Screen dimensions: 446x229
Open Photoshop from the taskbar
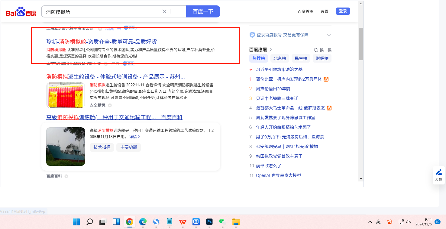tap(209, 222)
